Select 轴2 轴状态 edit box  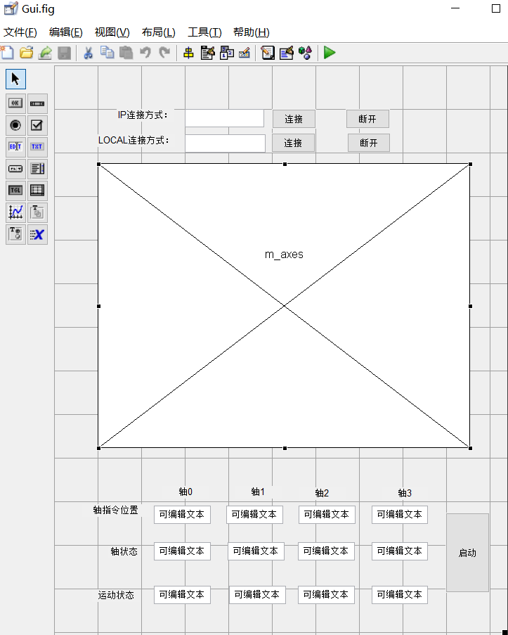coord(326,551)
